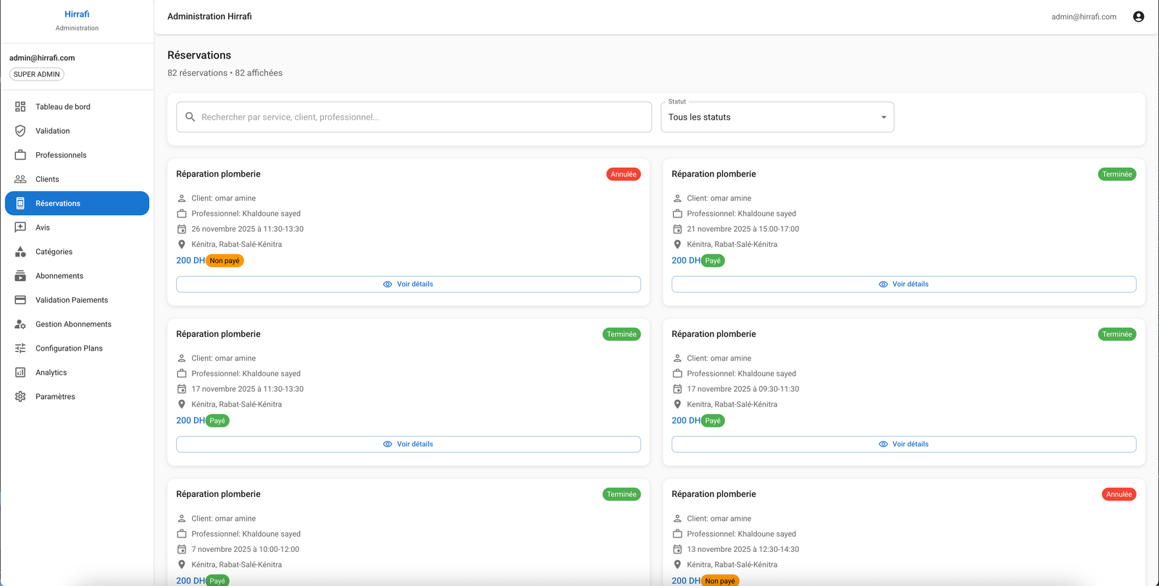Open Abonnements in the sidebar

(59, 276)
